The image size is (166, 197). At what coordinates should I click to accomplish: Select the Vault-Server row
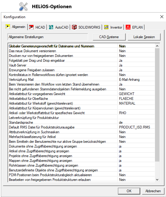point(82,65)
